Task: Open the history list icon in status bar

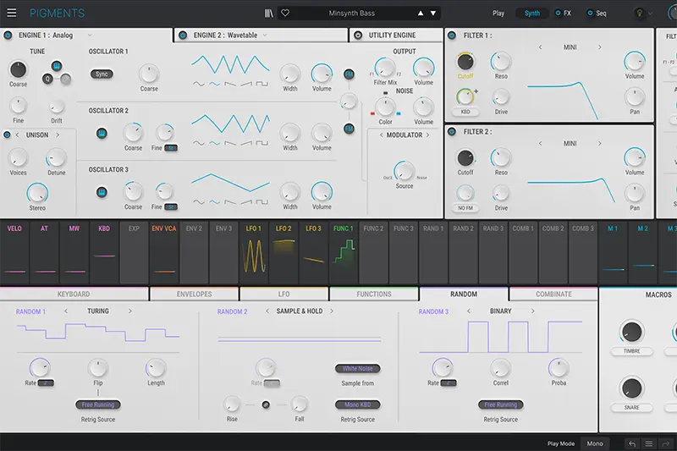Action: point(649,443)
